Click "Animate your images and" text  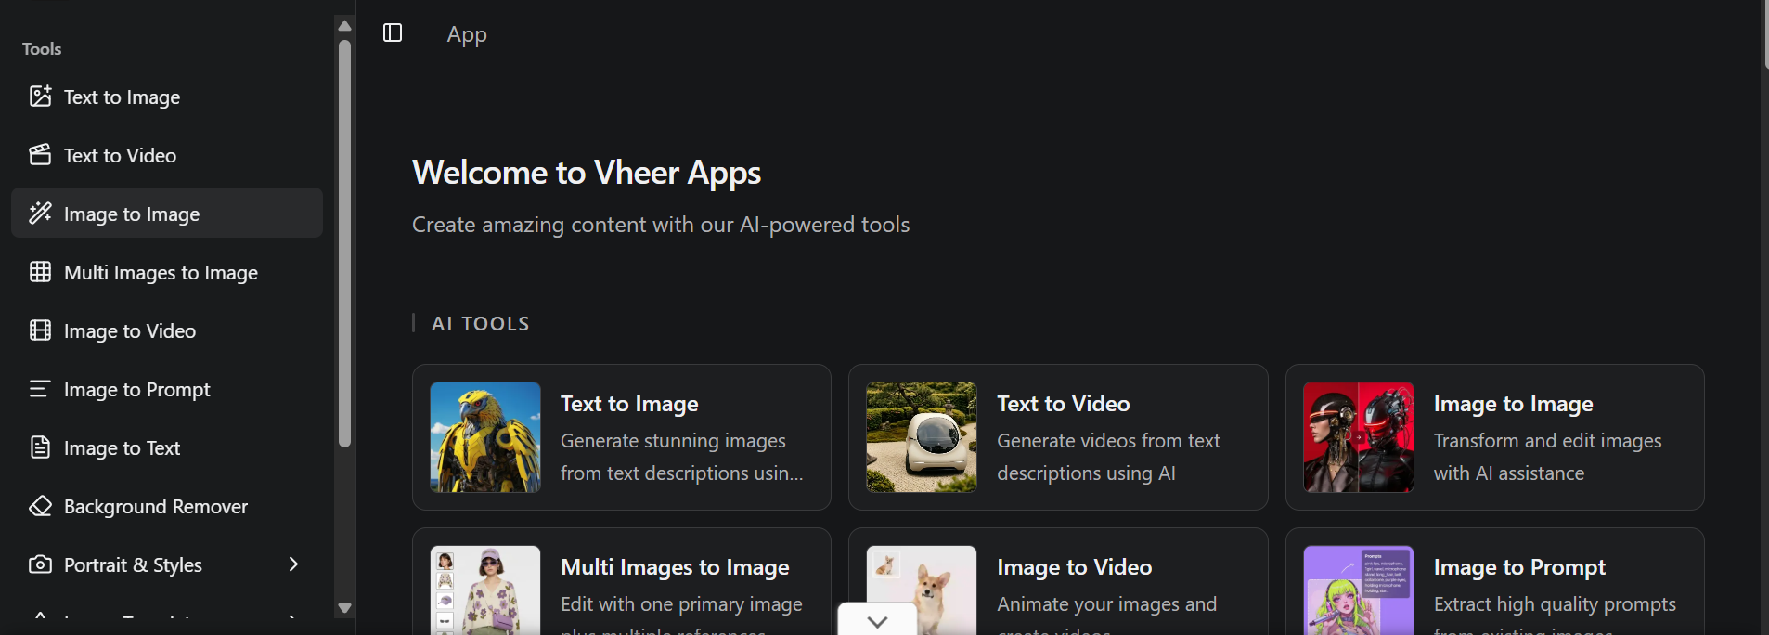pyautogui.click(x=1106, y=604)
